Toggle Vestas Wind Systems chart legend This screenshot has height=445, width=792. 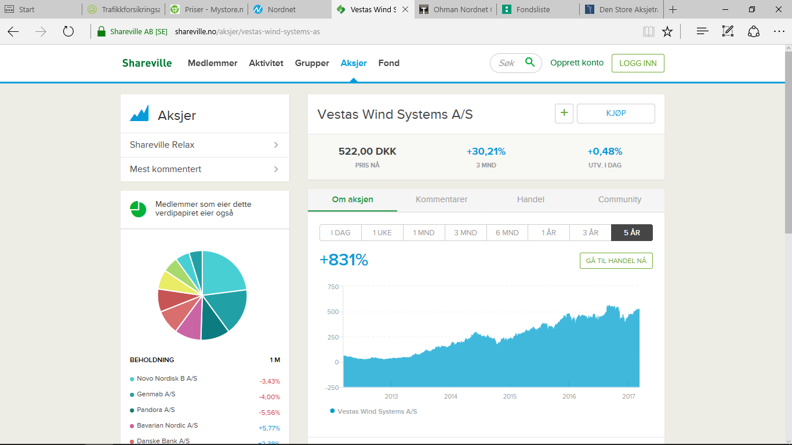coord(373,411)
